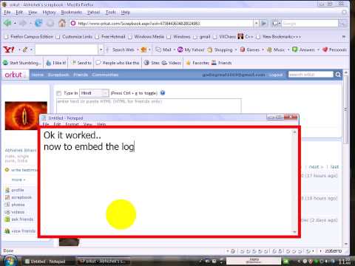Click the scrap text entry box
The width and height of the screenshot is (355, 266).
(x=149, y=106)
